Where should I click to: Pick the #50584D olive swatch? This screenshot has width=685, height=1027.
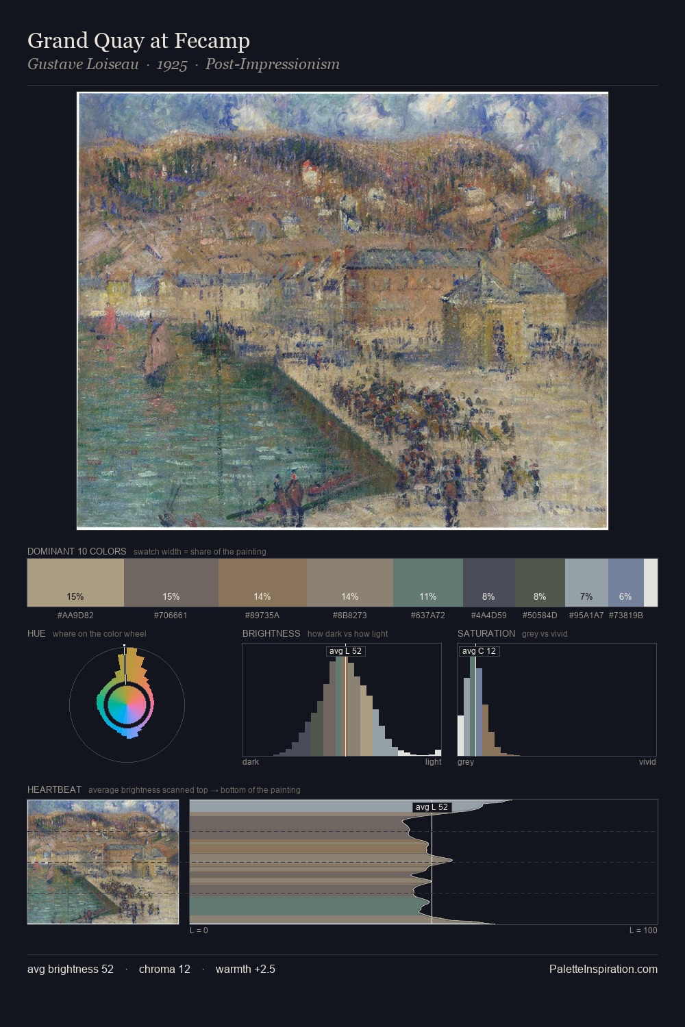point(540,583)
